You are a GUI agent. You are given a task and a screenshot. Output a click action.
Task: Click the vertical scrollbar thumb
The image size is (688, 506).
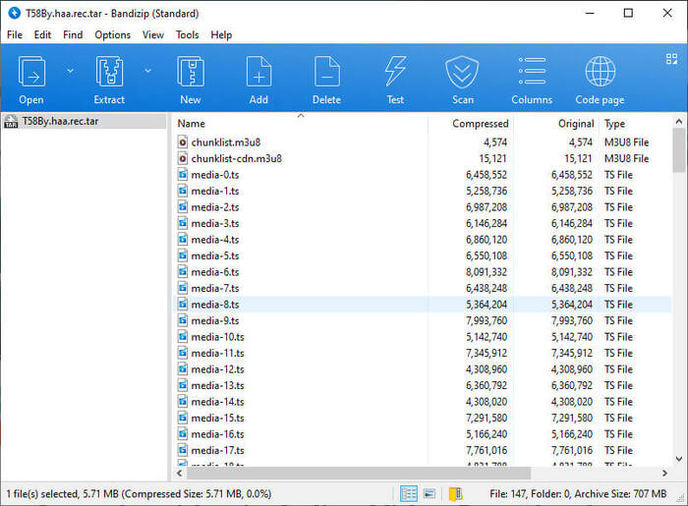coord(679,150)
